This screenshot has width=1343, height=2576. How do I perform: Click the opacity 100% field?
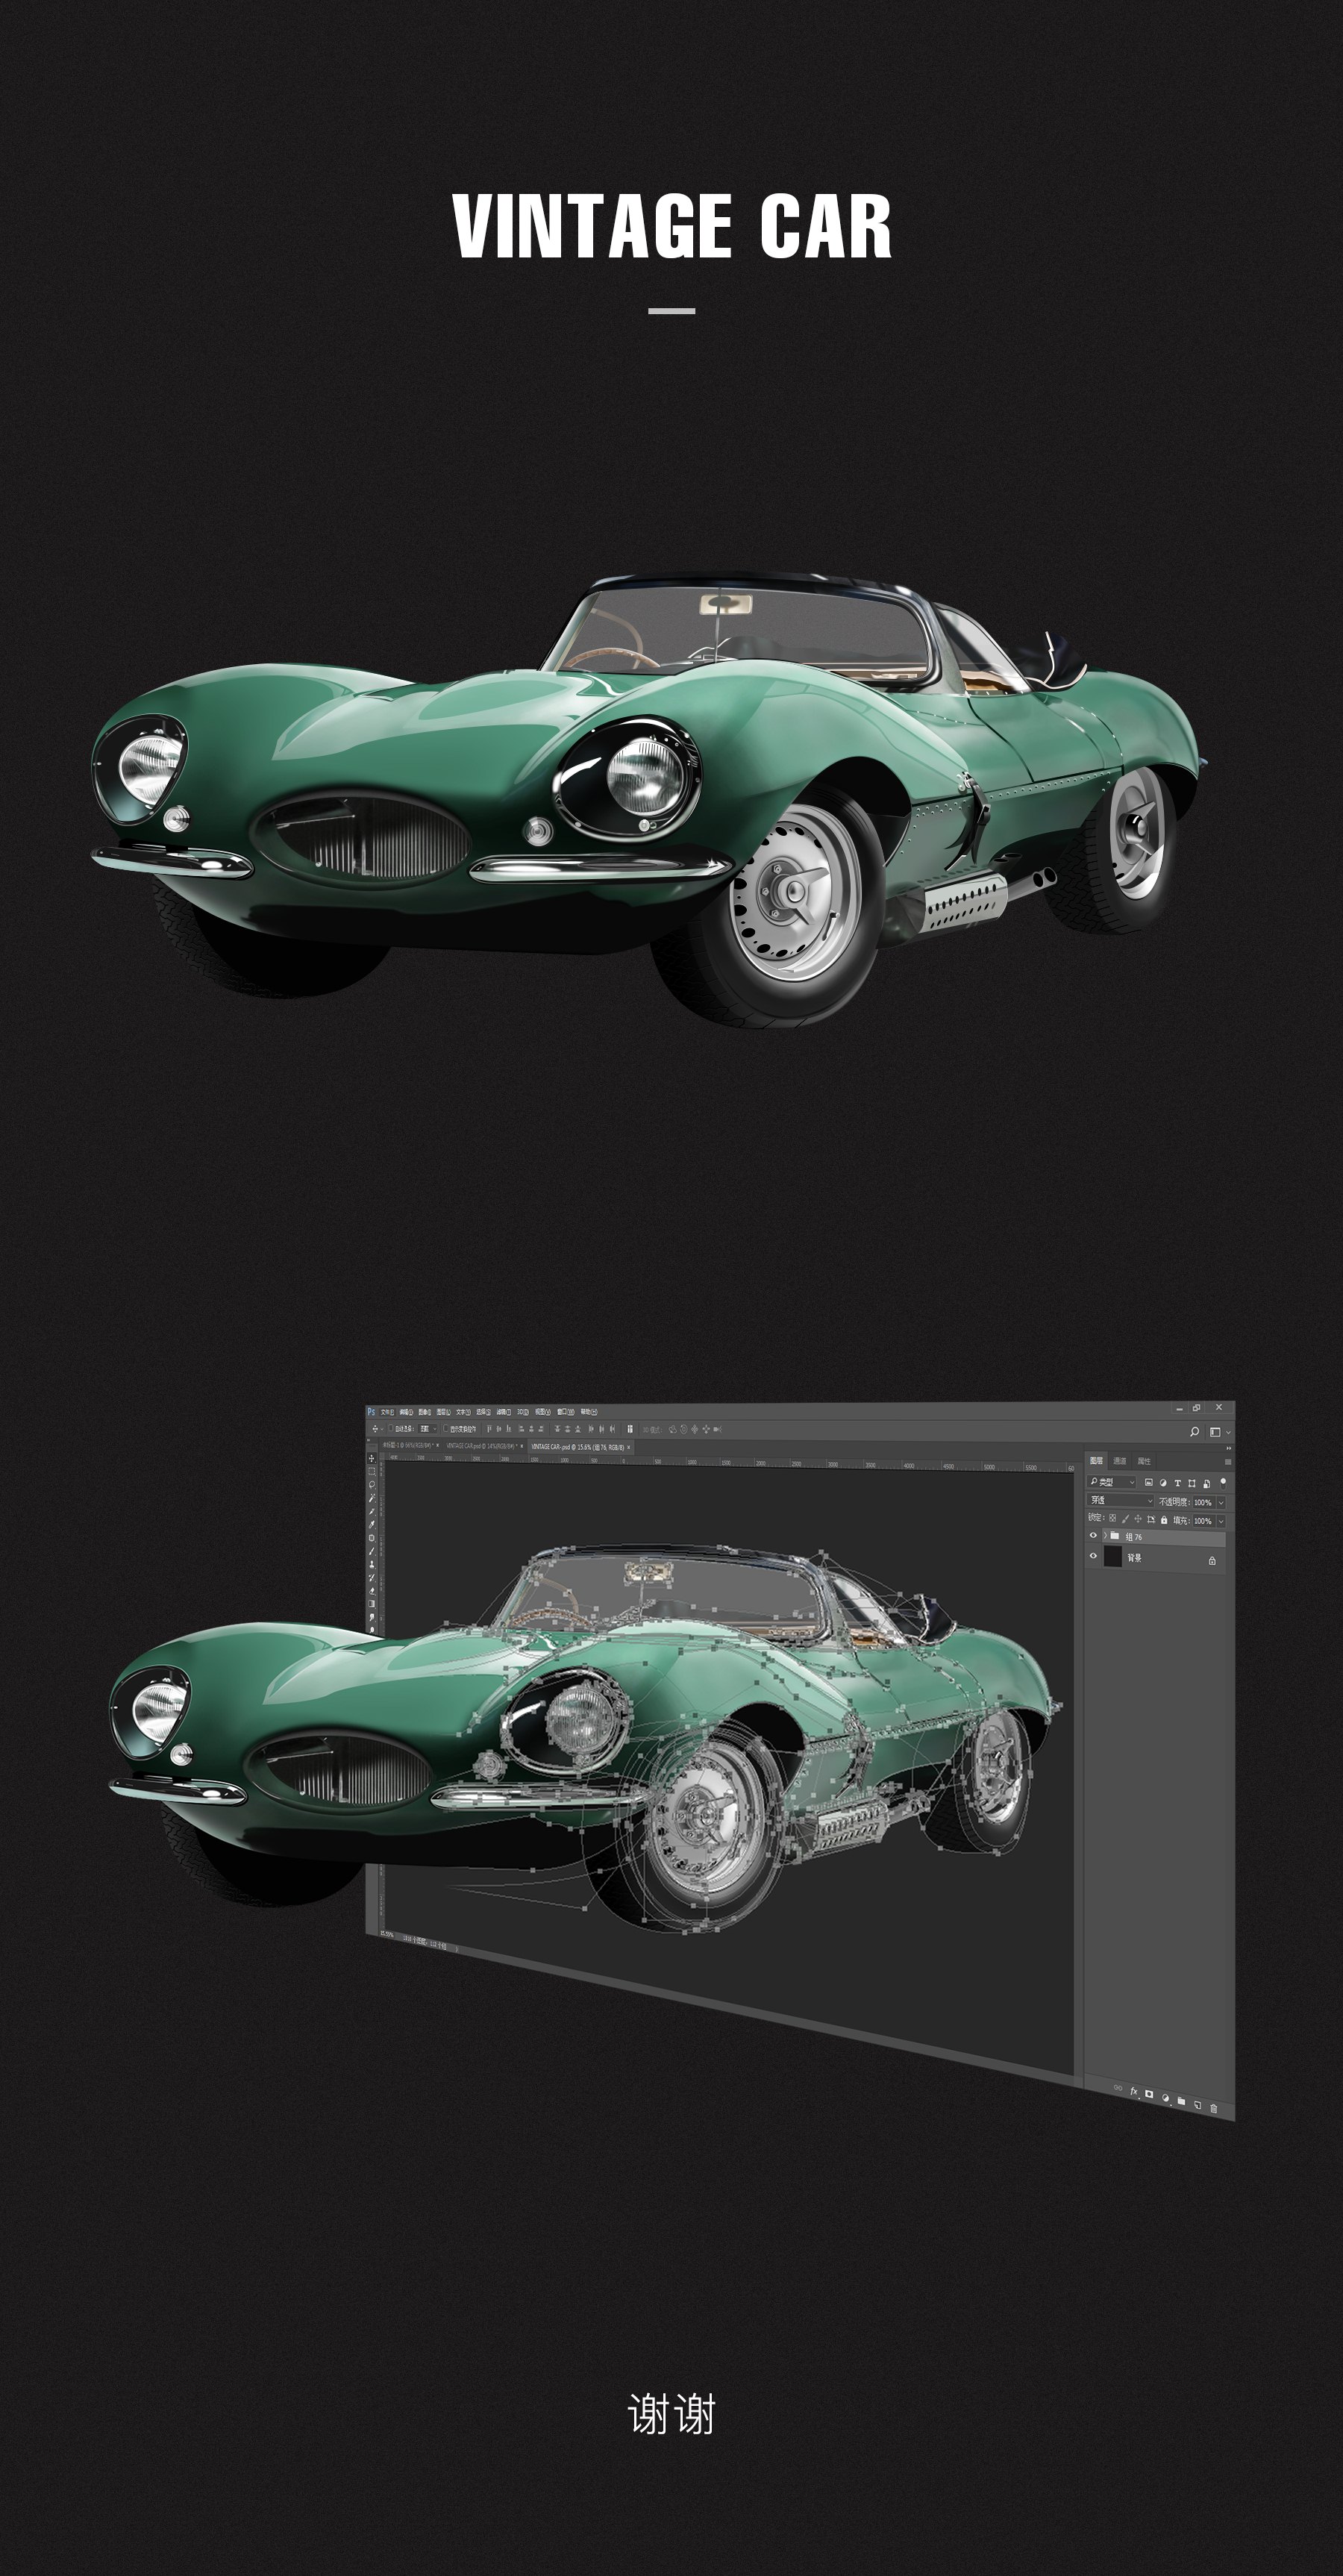pos(1205,1503)
